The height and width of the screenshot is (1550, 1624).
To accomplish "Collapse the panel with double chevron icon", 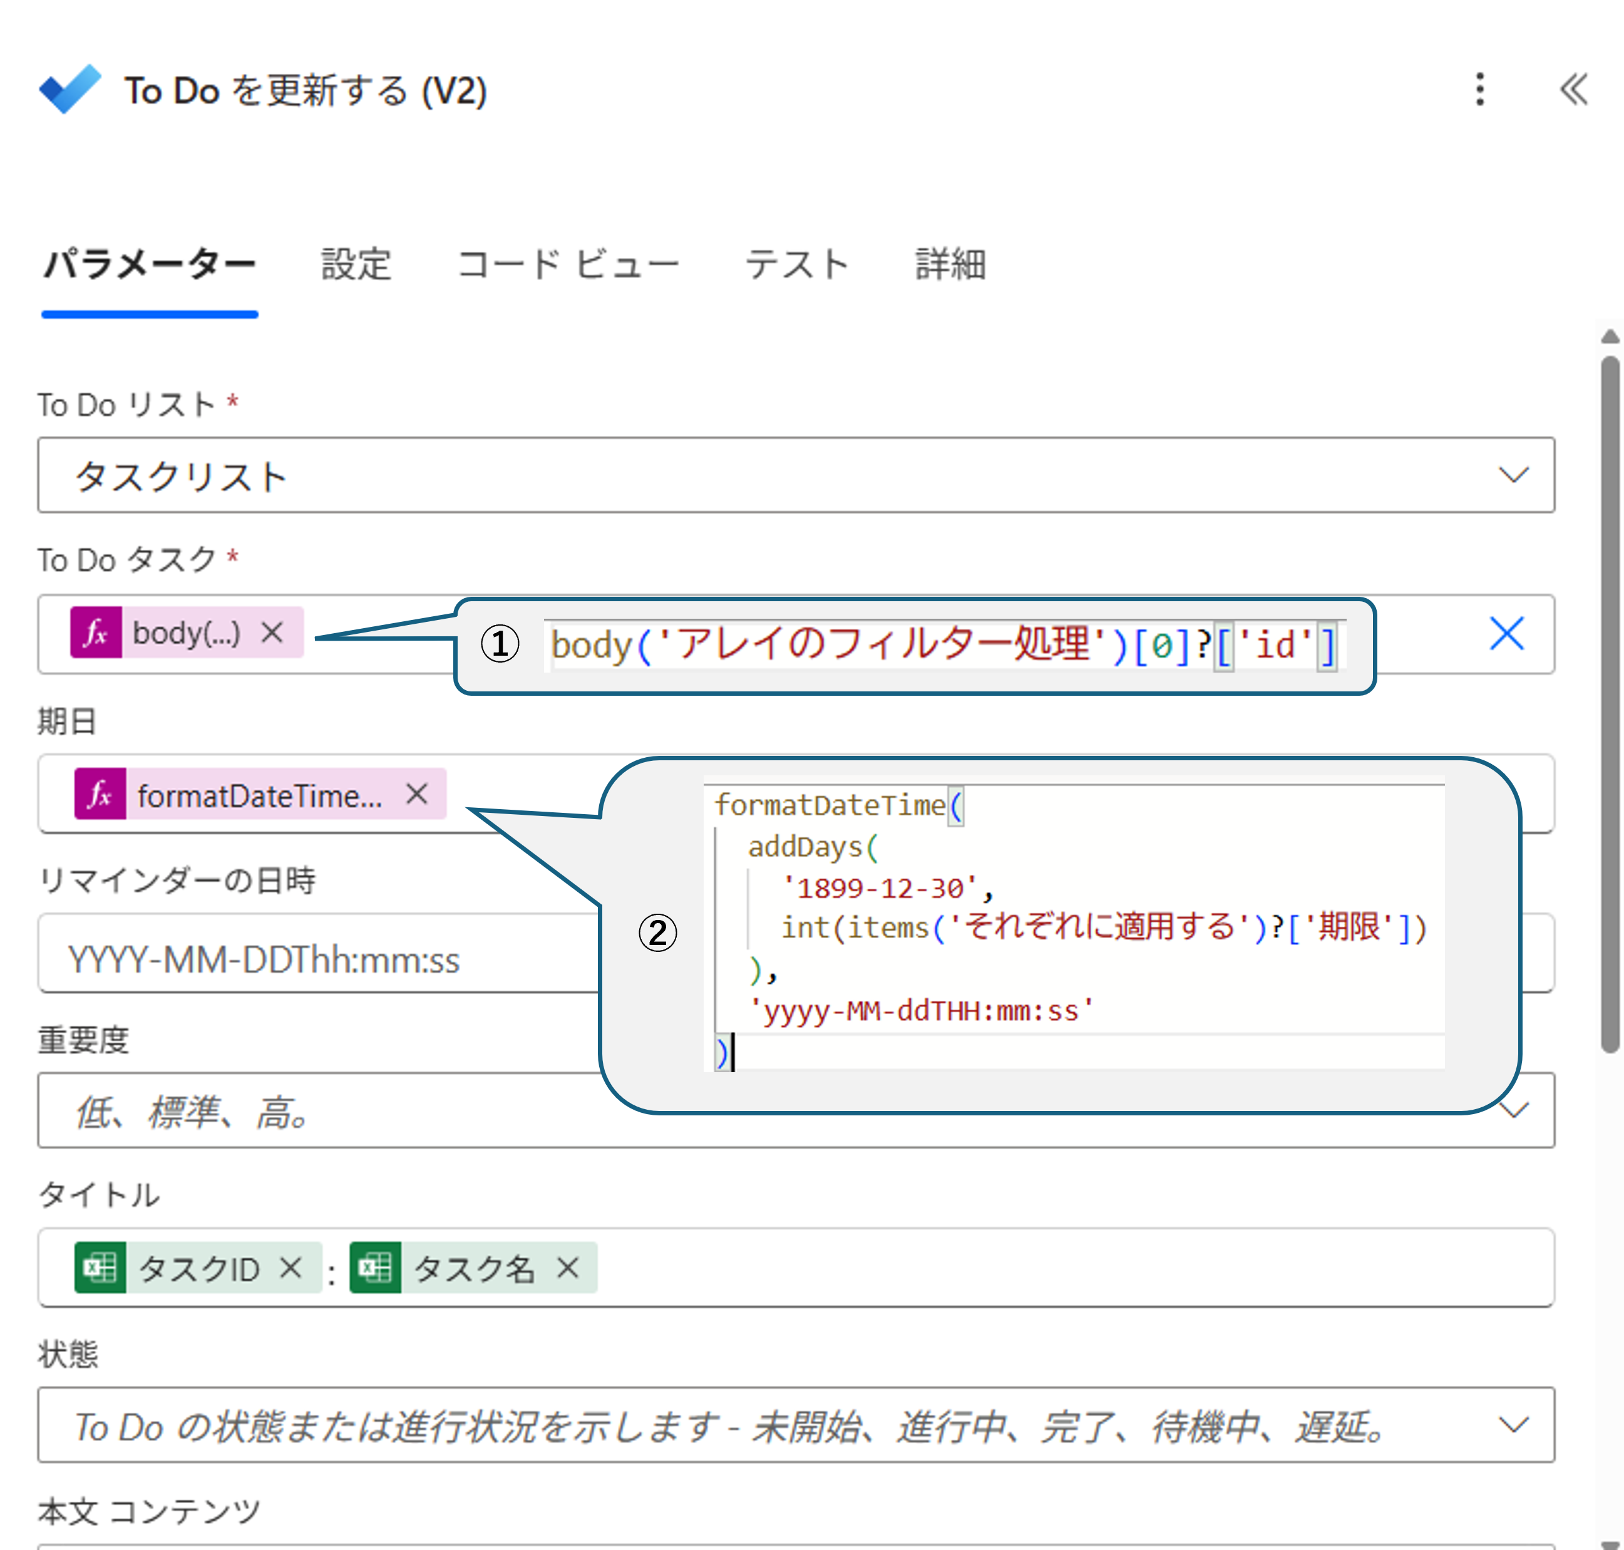I will 1574,89.
